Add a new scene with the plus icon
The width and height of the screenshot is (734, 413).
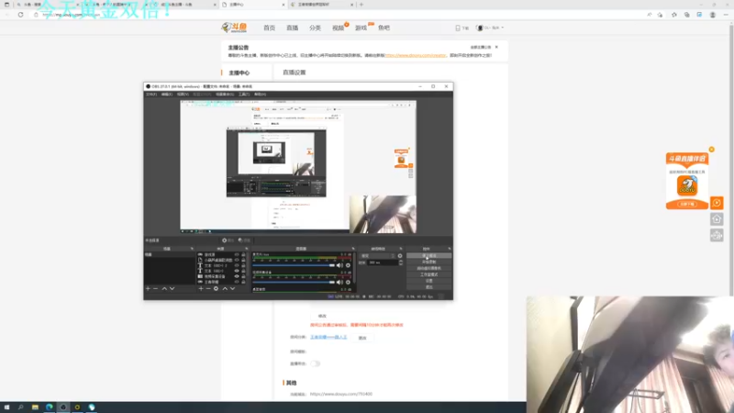coord(148,289)
